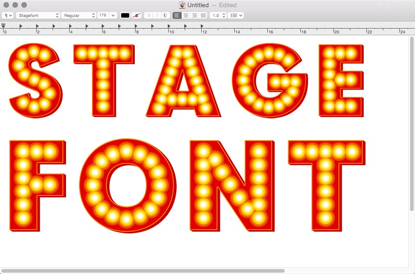Justify the text alignment

click(203, 15)
